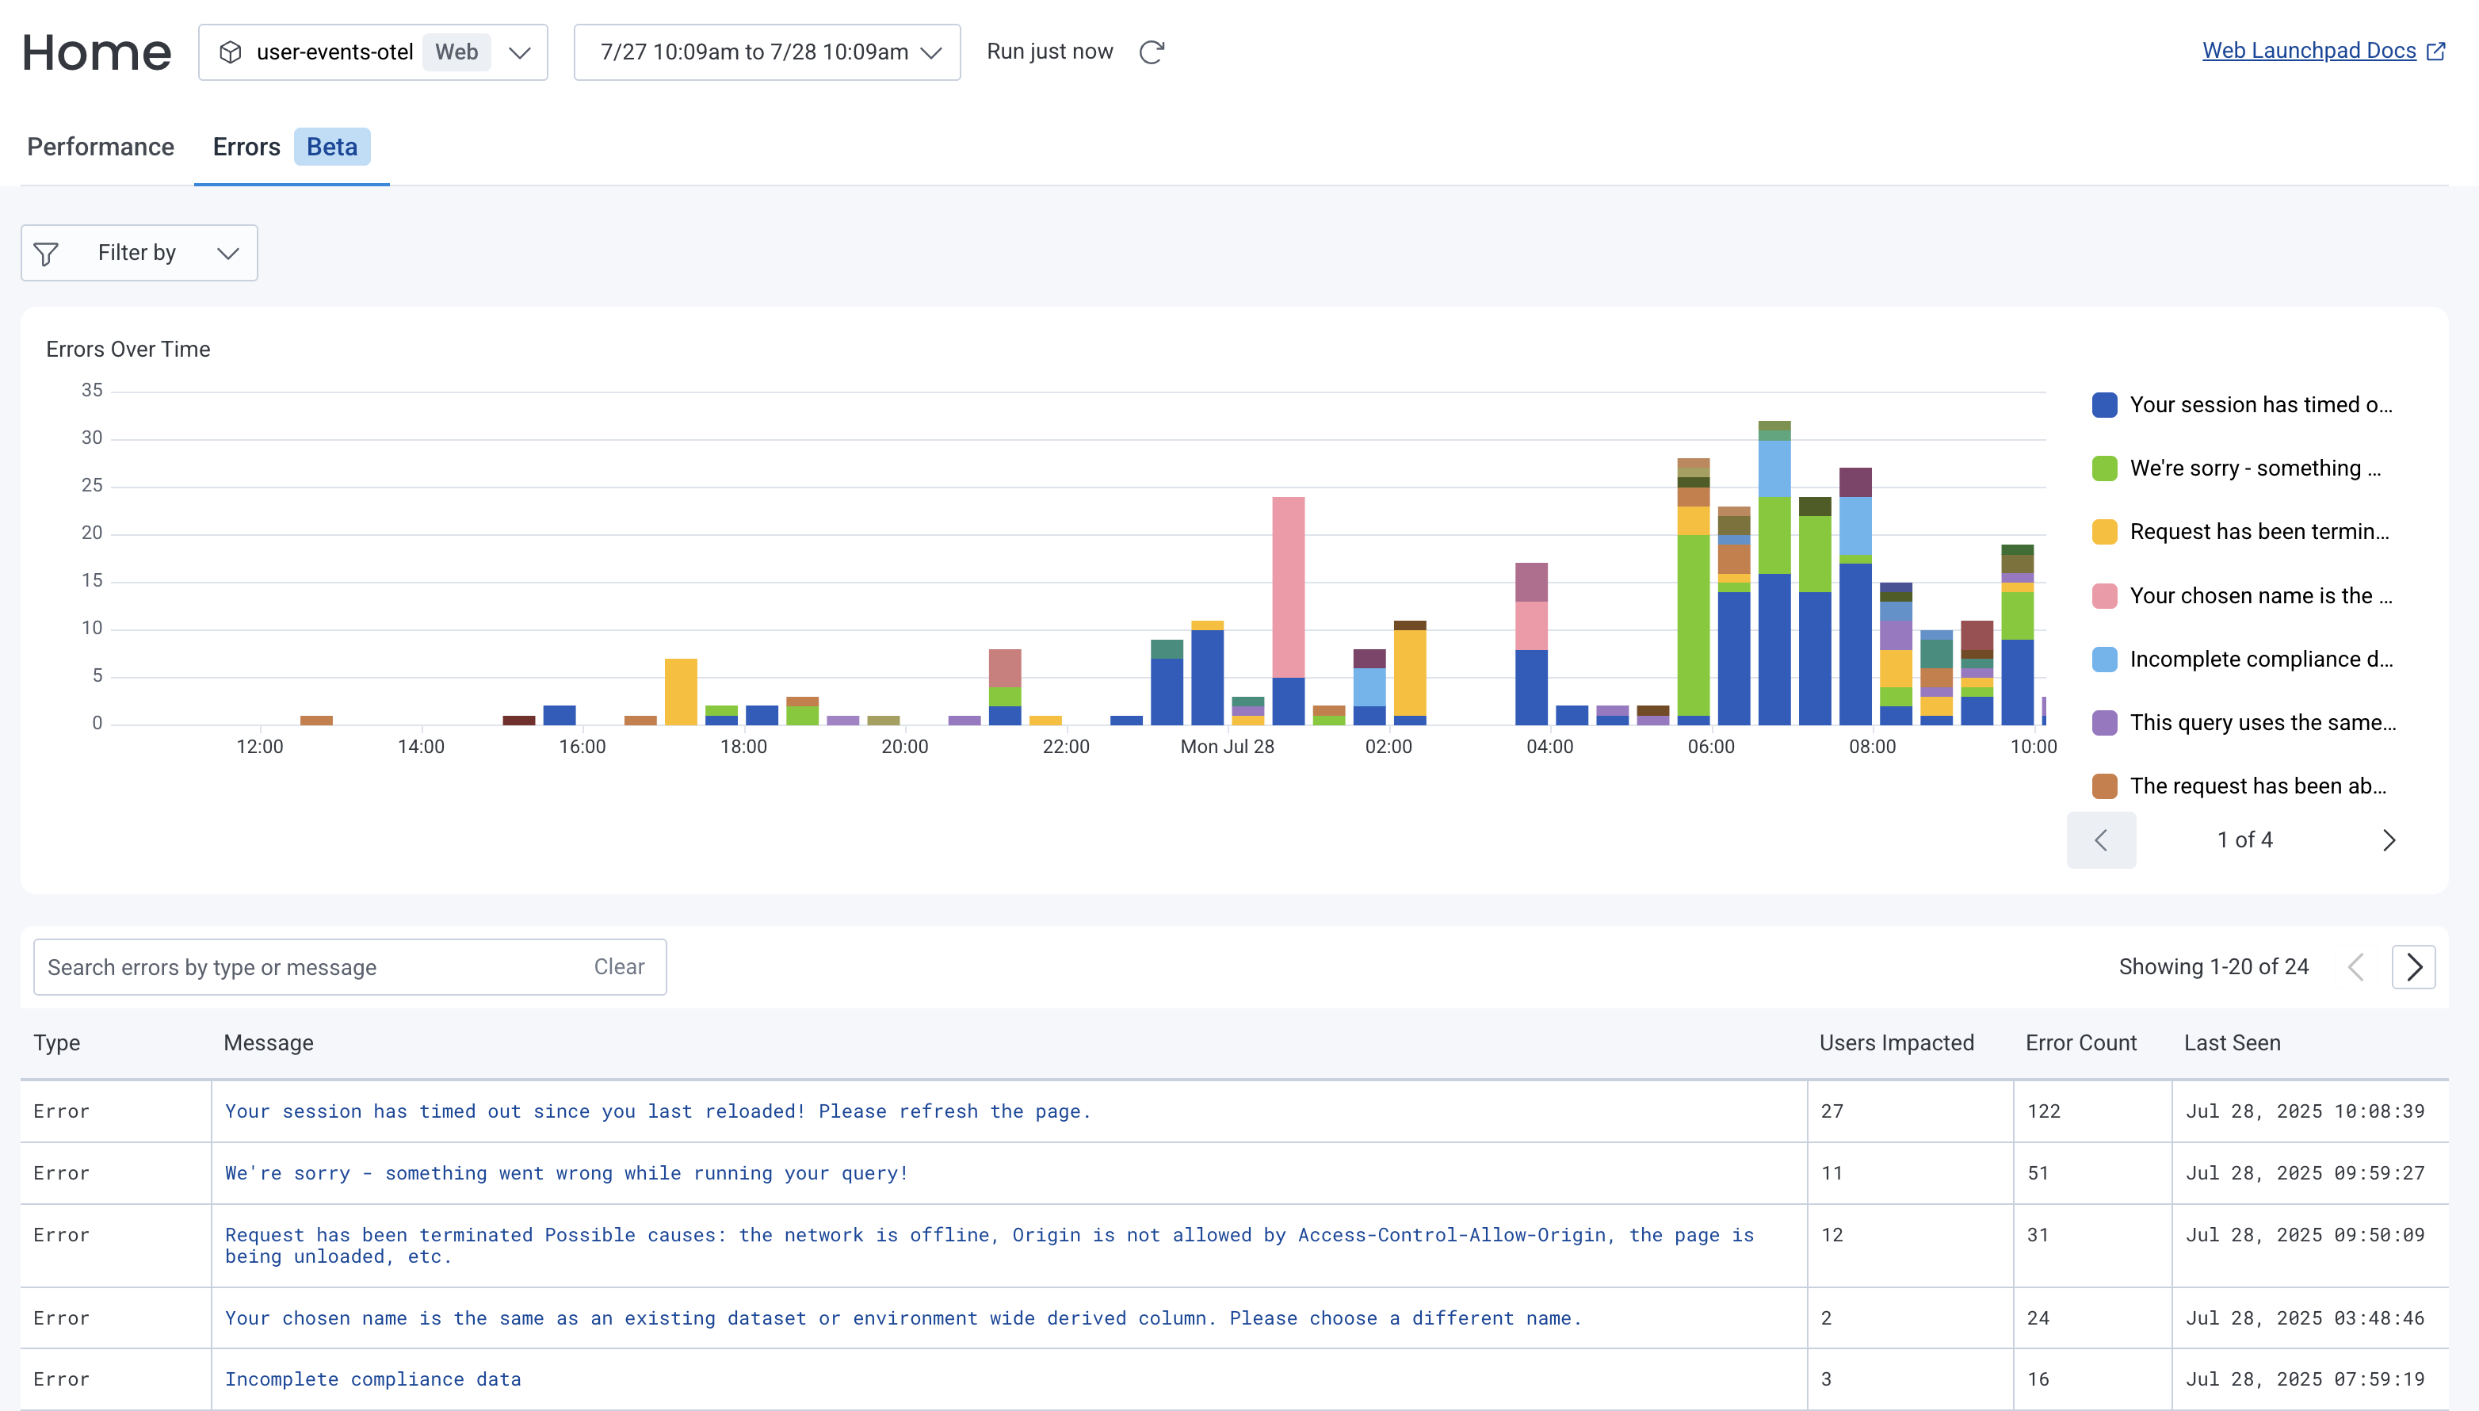
Task: Click the error count value 122
Action: click(2044, 1111)
